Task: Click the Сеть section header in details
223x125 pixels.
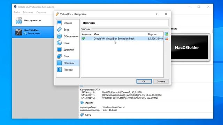Action: pyautogui.click(x=88, y=115)
